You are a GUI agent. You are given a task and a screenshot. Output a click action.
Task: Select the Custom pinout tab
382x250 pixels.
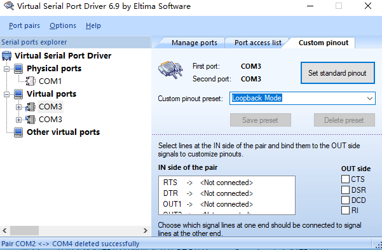click(324, 43)
